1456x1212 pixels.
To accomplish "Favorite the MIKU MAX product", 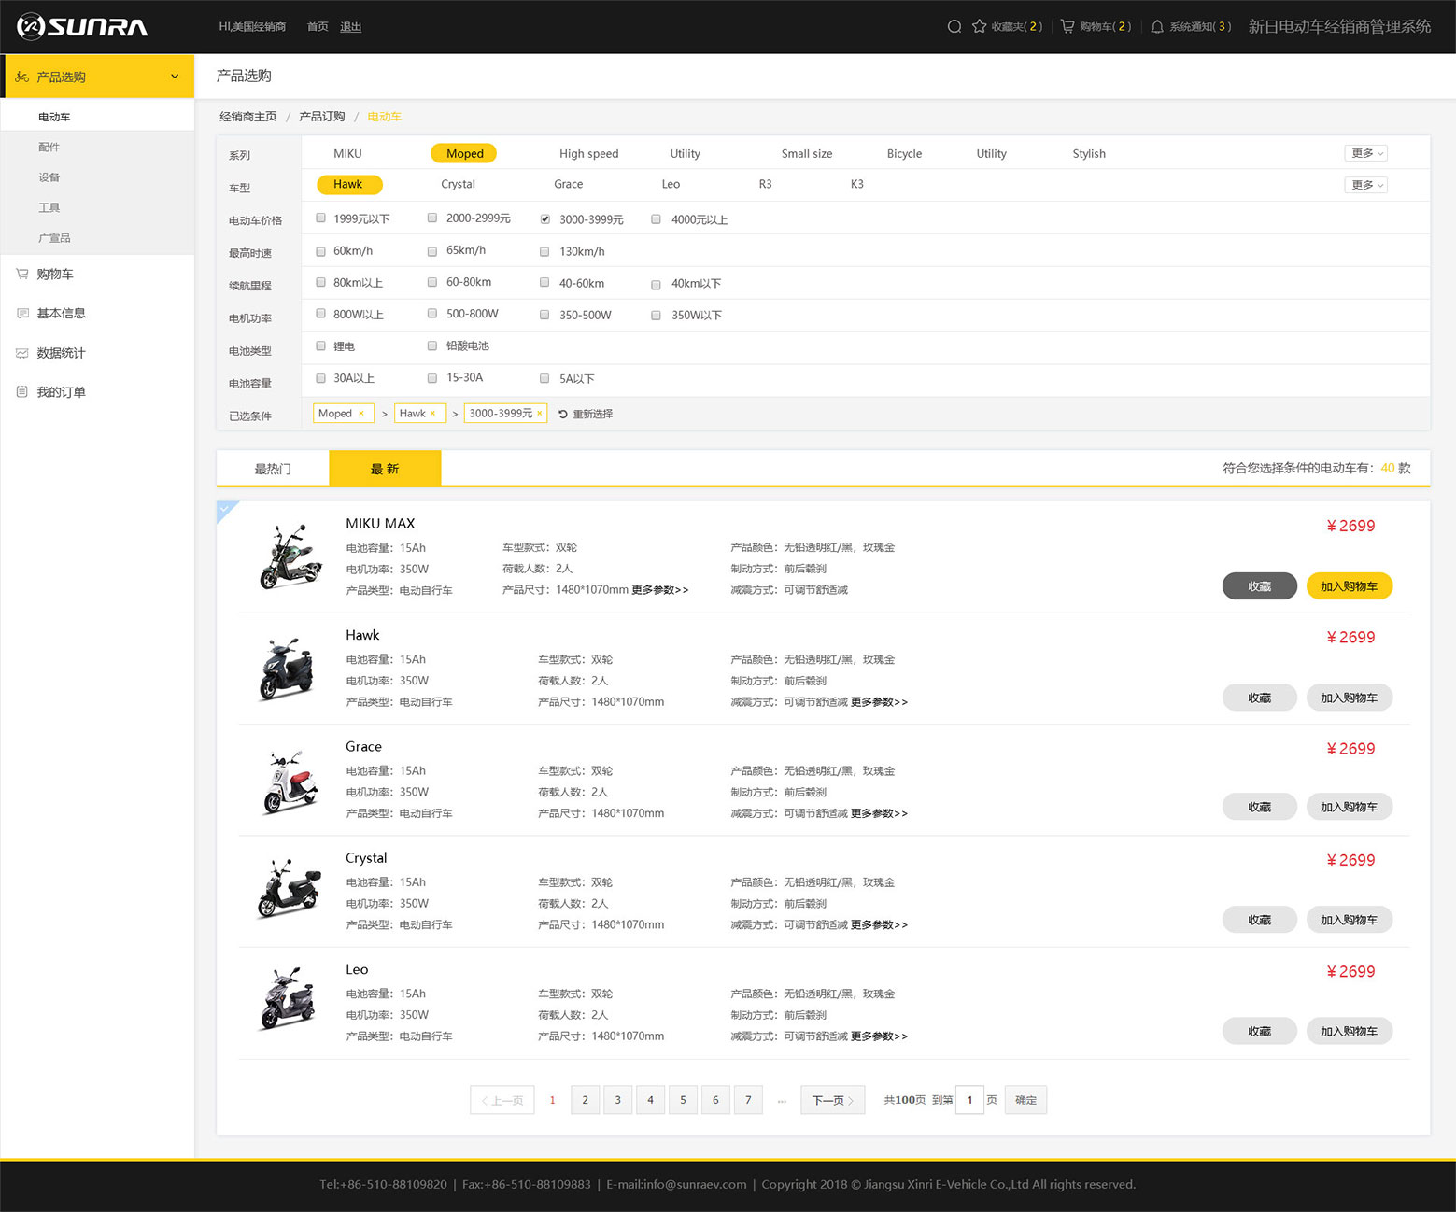I will click(x=1260, y=586).
